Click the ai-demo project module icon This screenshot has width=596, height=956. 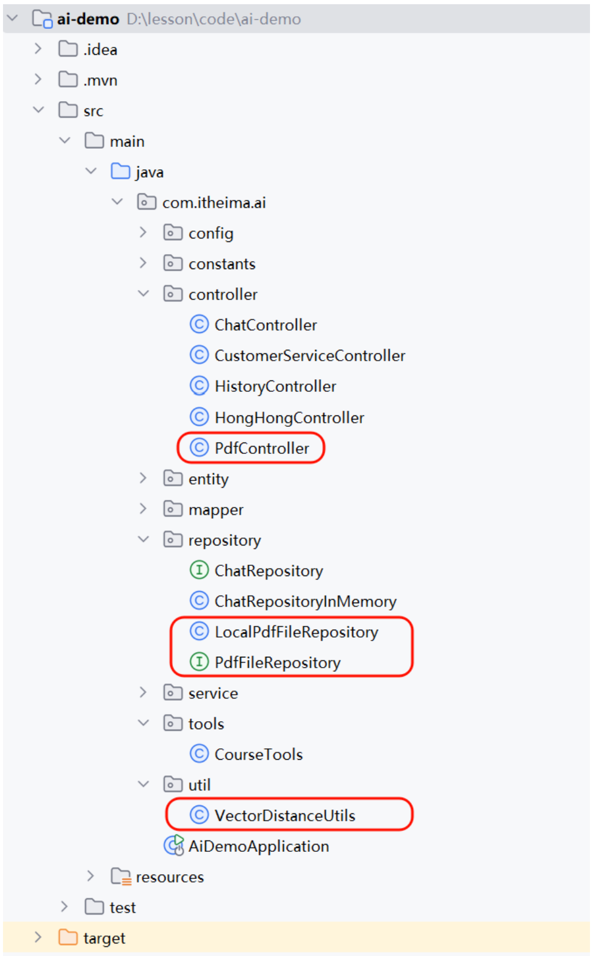click(42, 19)
